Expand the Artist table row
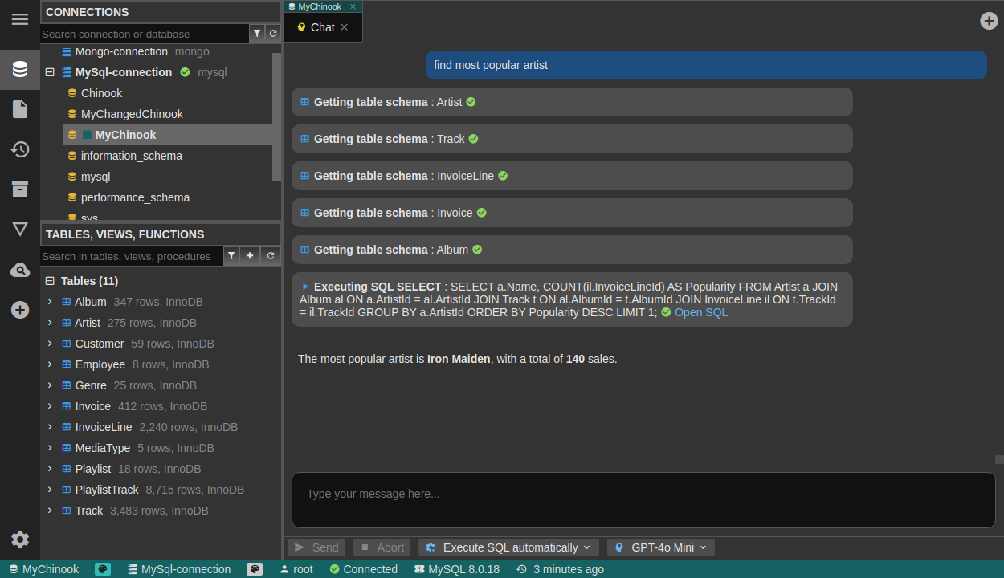Viewport: 1004px width, 578px height. point(50,323)
